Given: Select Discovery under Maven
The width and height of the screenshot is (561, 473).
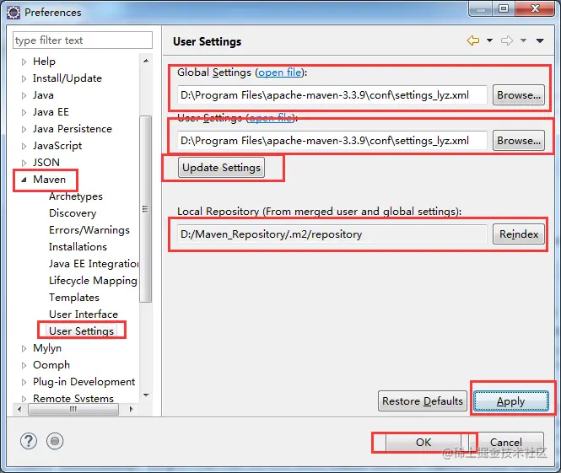Looking at the screenshot, I should (73, 213).
